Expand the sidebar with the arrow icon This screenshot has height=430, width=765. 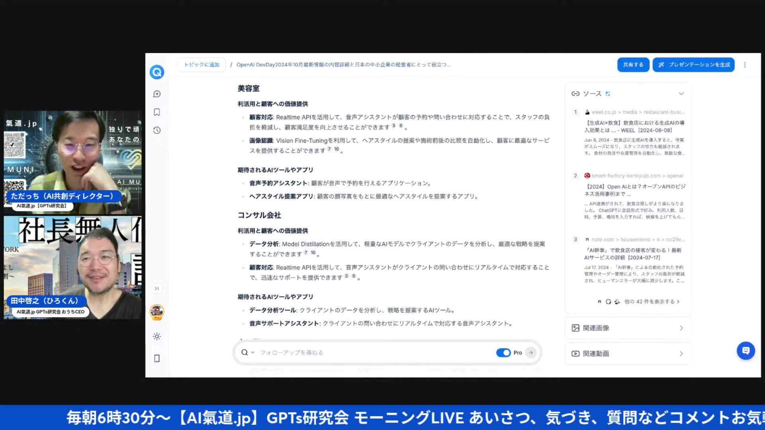pos(157,288)
